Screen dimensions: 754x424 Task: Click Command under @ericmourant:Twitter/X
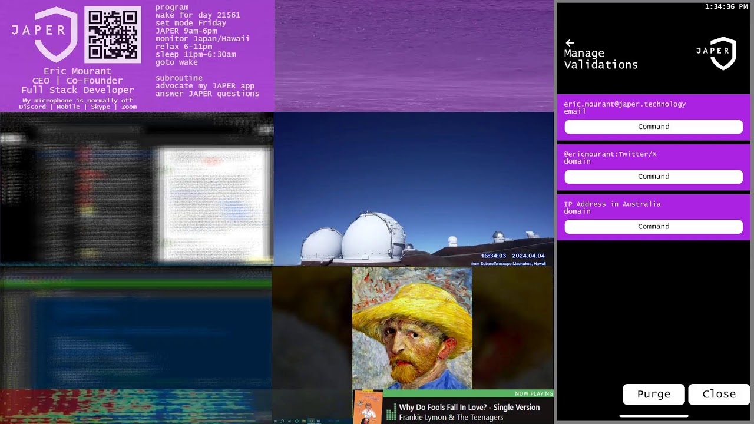653,177
